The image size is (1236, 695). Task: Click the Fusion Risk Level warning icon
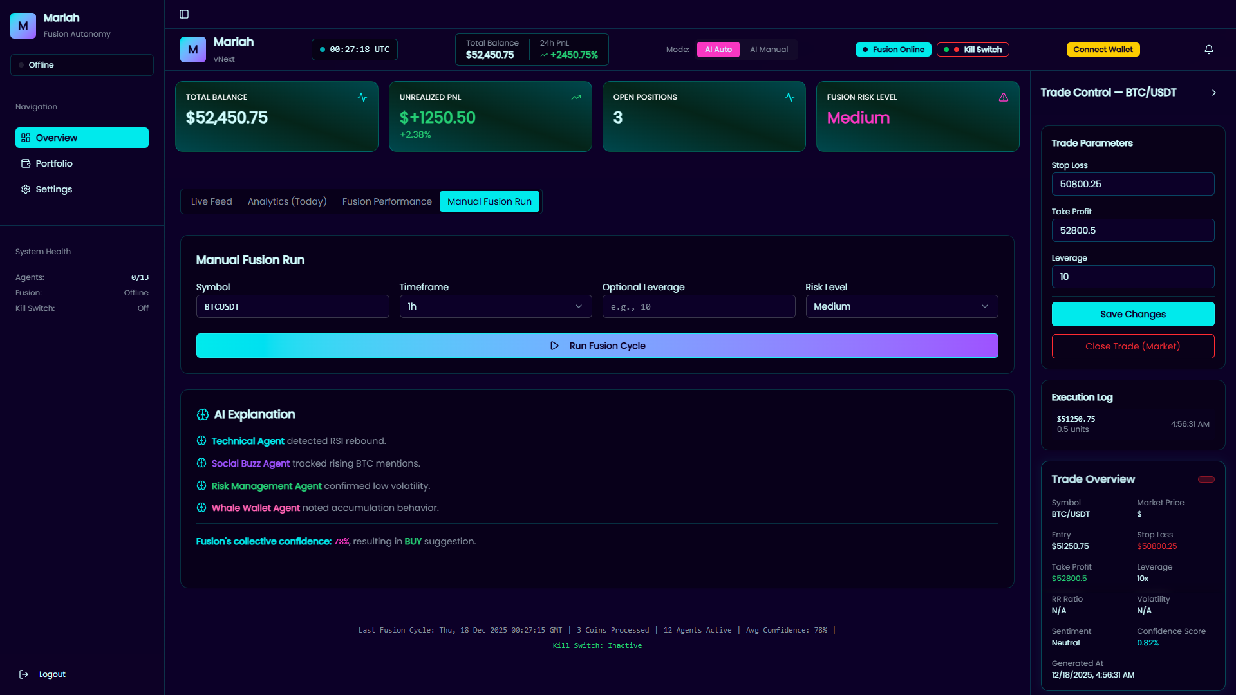pyautogui.click(x=1003, y=97)
